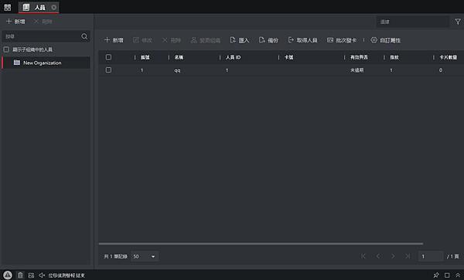Go to the next page
The height and width of the screenshot is (280, 464).
(x=393, y=256)
